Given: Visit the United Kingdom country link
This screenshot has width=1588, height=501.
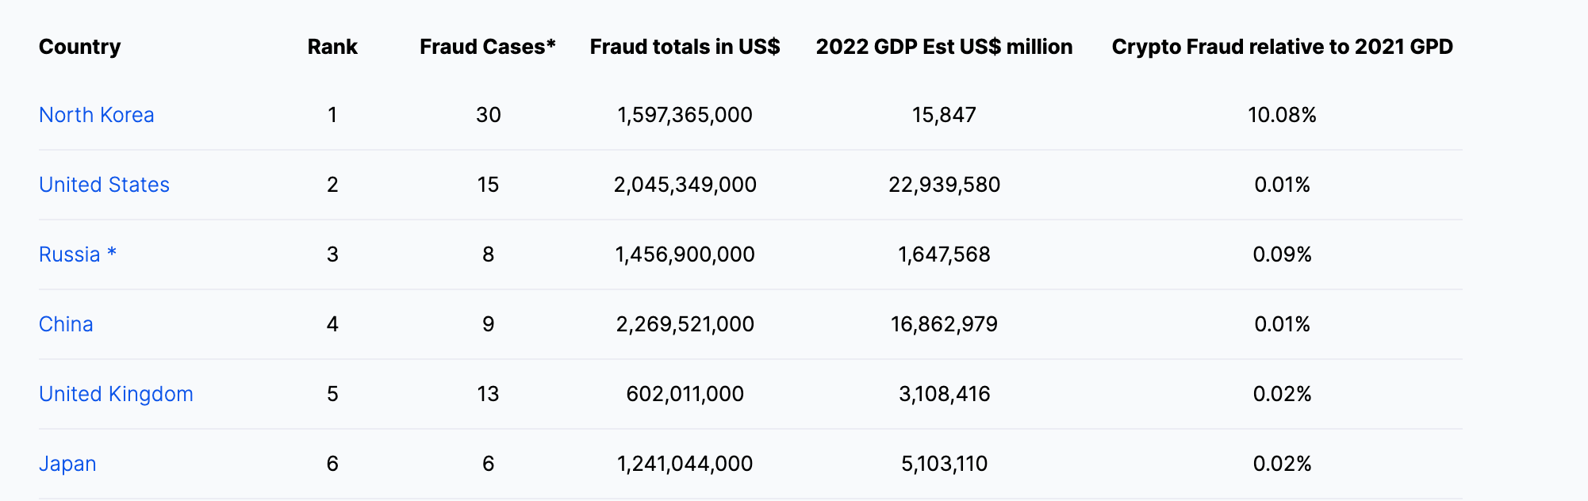Looking at the screenshot, I should (116, 394).
